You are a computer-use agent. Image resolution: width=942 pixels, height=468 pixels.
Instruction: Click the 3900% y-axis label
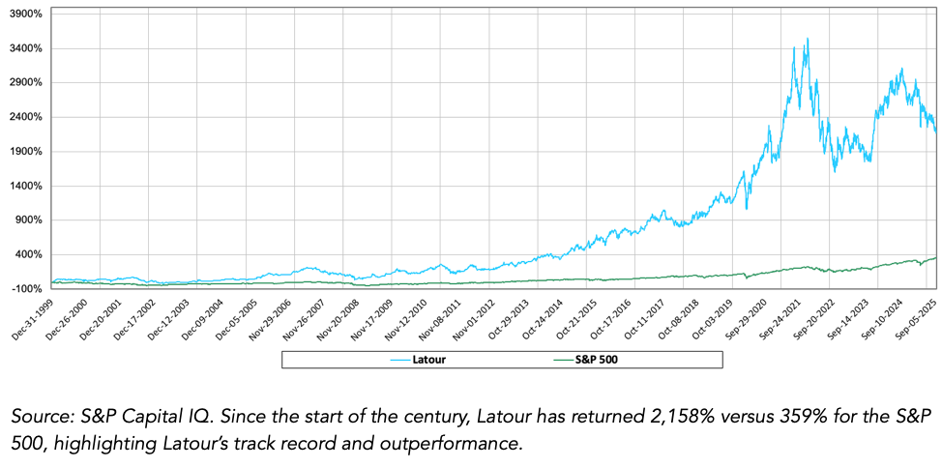tap(27, 14)
